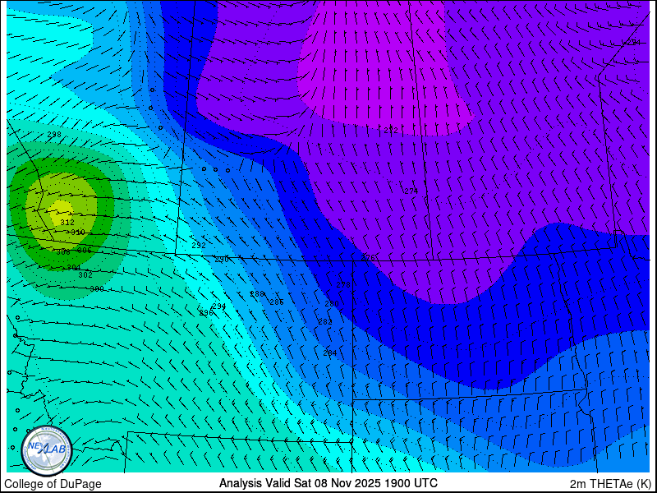The image size is (657, 493).
Task: Click the 2m THETAe (K) label
Action: coord(610,484)
